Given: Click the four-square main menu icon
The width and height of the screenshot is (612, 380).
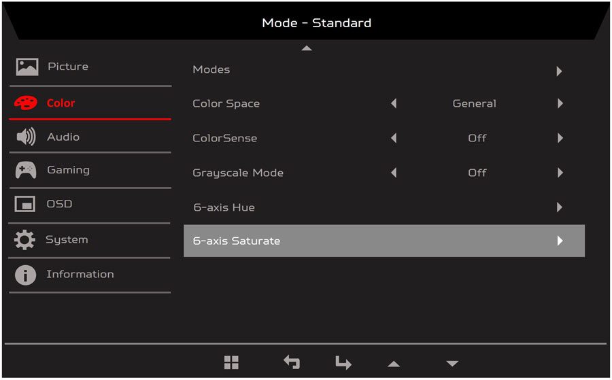Looking at the screenshot, I should 231,362.
